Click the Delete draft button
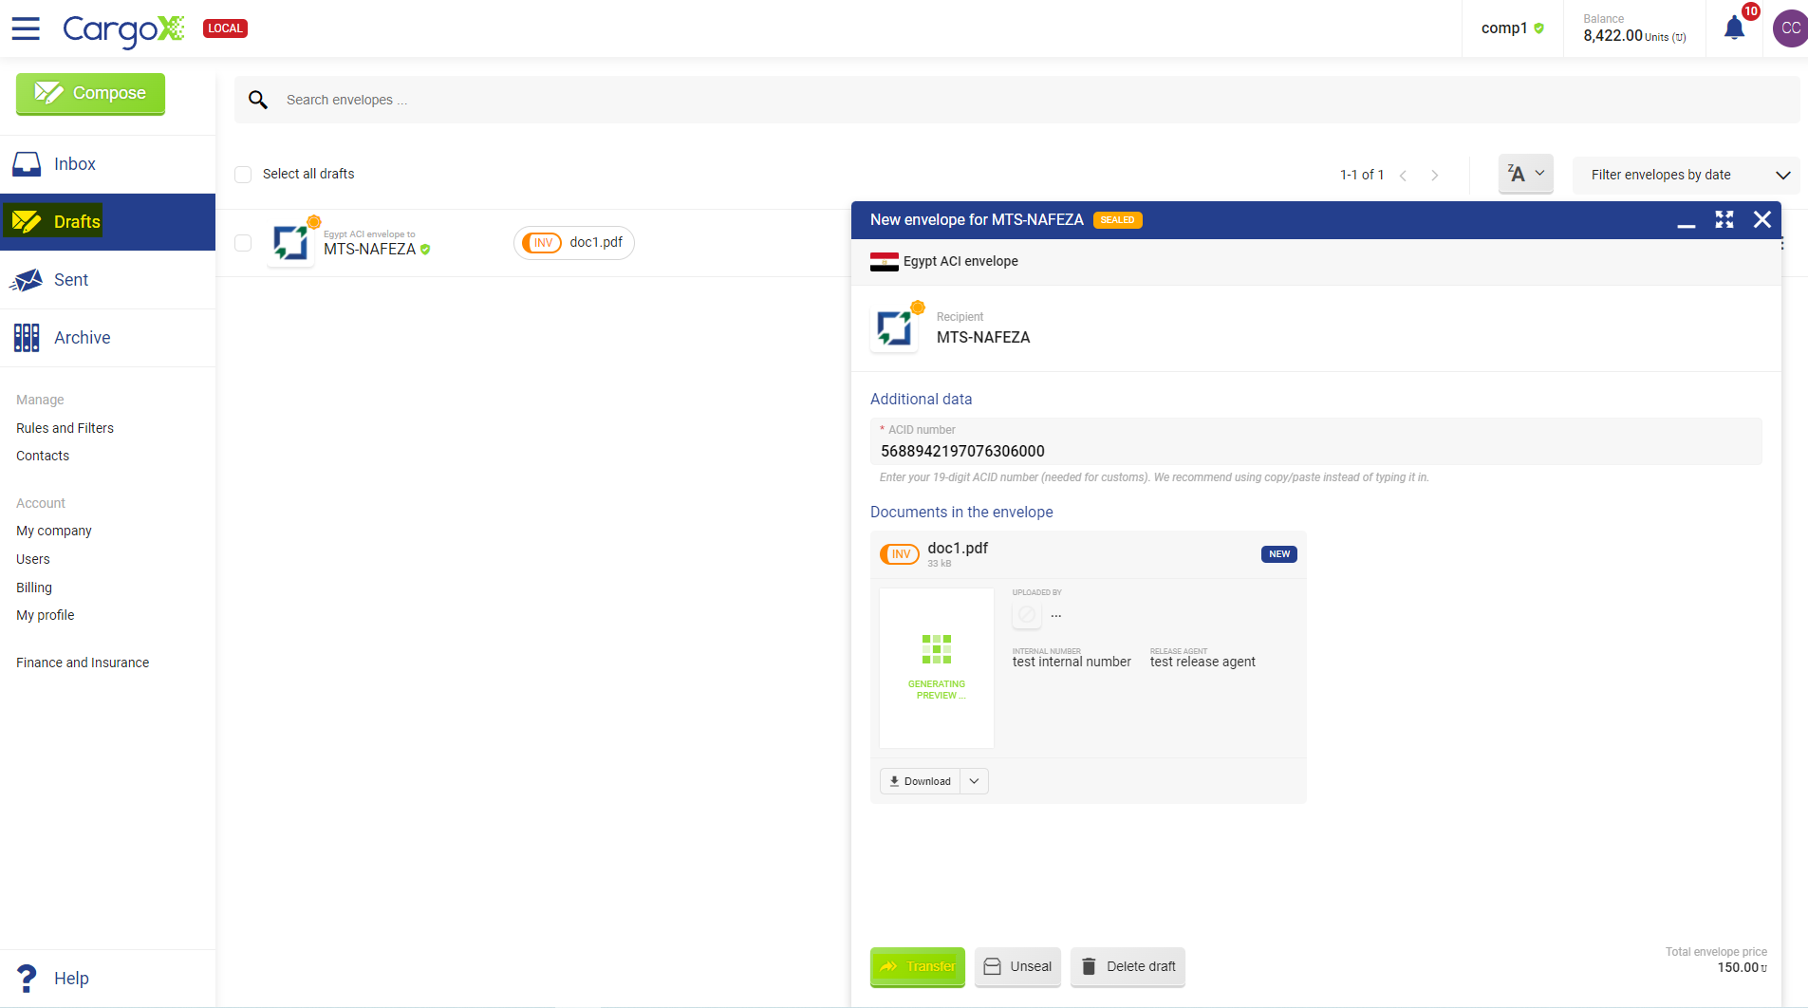This screenshot has height=1008, width=1808. click(1128, 966)
